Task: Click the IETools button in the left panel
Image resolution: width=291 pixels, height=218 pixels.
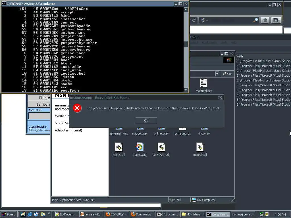Action: pyautogui.click(x=39, y=104)
